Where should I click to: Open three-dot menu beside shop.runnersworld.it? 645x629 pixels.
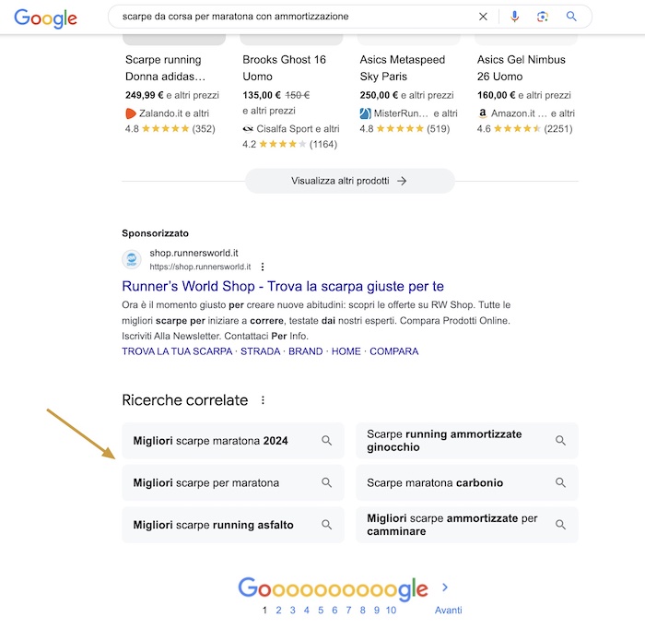[x=263, y=267]
